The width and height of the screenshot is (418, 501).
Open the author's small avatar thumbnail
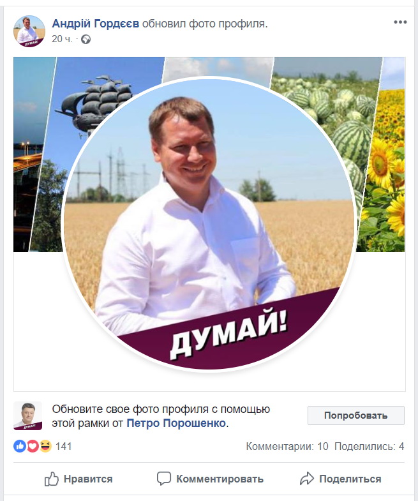pyautogui.click(x=29, y=31)
